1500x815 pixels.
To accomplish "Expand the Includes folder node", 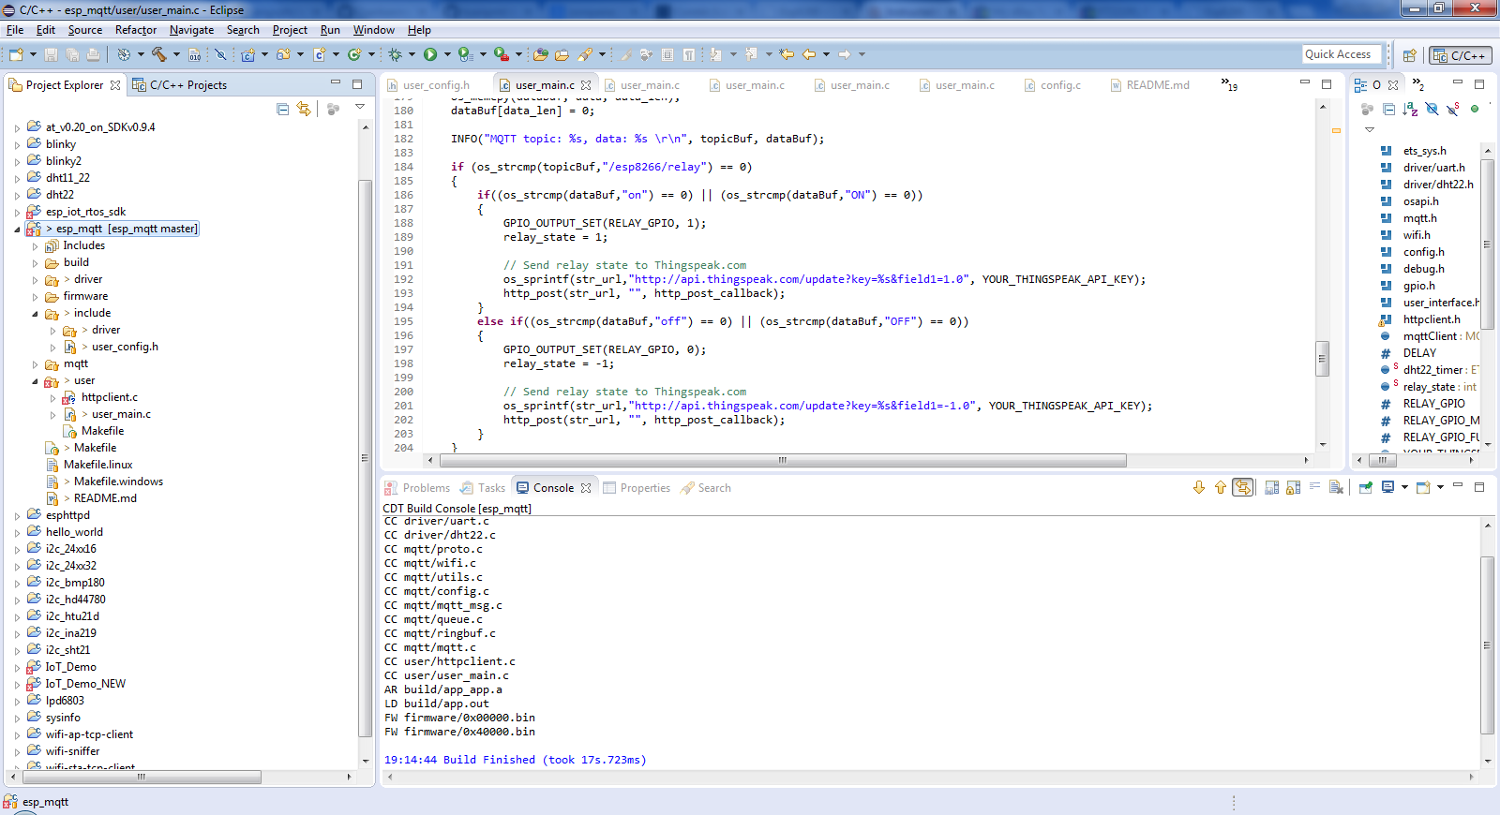I will coord(35,245).
